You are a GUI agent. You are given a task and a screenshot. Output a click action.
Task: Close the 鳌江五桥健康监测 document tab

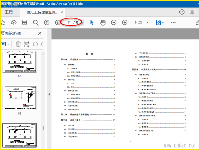coord(61,12)
